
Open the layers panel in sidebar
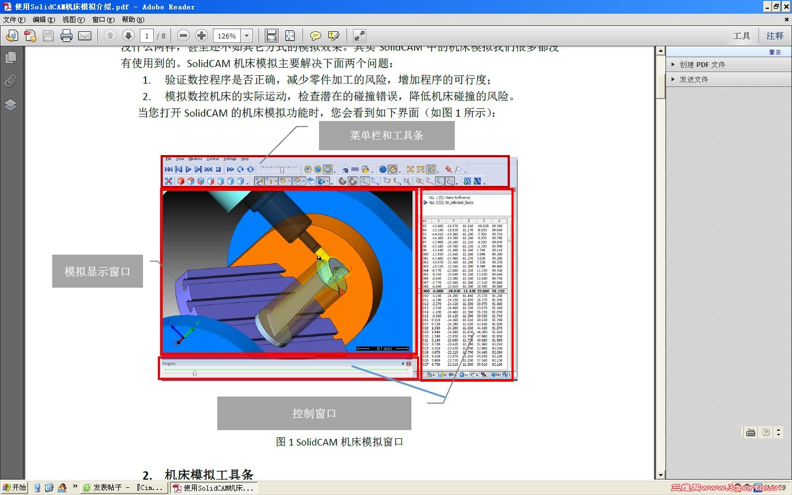tap(10, 105)
